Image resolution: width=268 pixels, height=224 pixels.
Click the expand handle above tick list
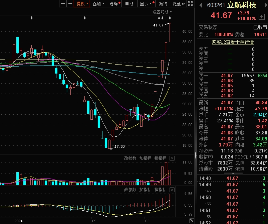(233, 174)
